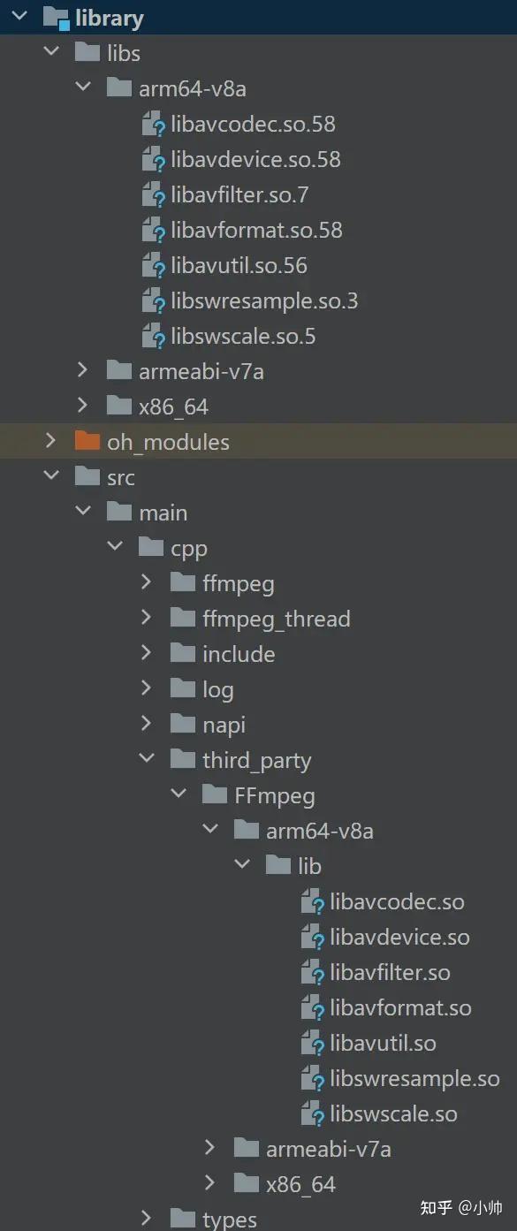Expand the ffmpeg_thread folder
517x1231 pixels.
(146, 619)
